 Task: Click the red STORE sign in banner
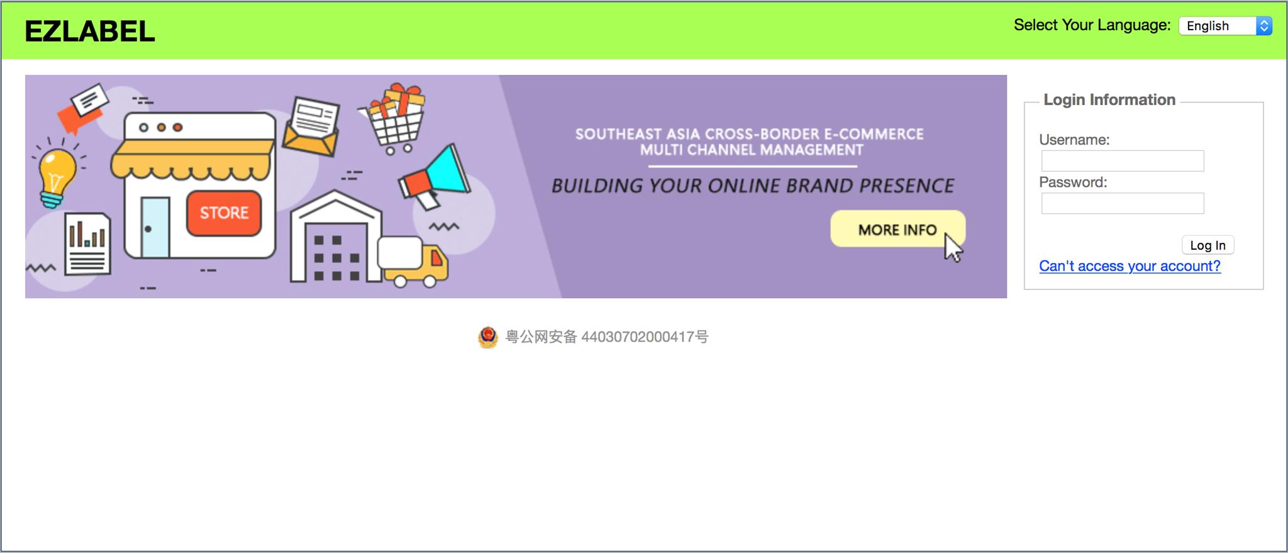coord(224,213)
